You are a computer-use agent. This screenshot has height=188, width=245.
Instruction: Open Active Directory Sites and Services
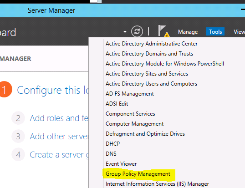(147, 74)
